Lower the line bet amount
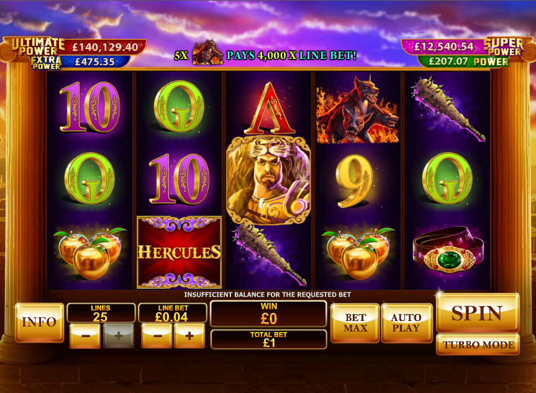536x393 pixels. pos(157,336)
